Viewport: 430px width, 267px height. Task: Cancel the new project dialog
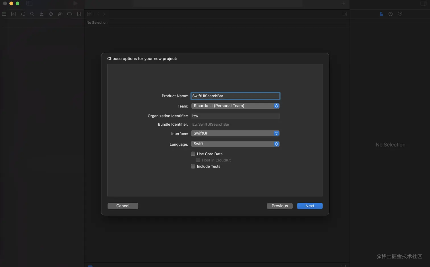click(123, 206)
